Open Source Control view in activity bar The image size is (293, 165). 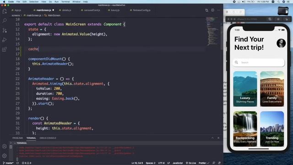[5, 30]
